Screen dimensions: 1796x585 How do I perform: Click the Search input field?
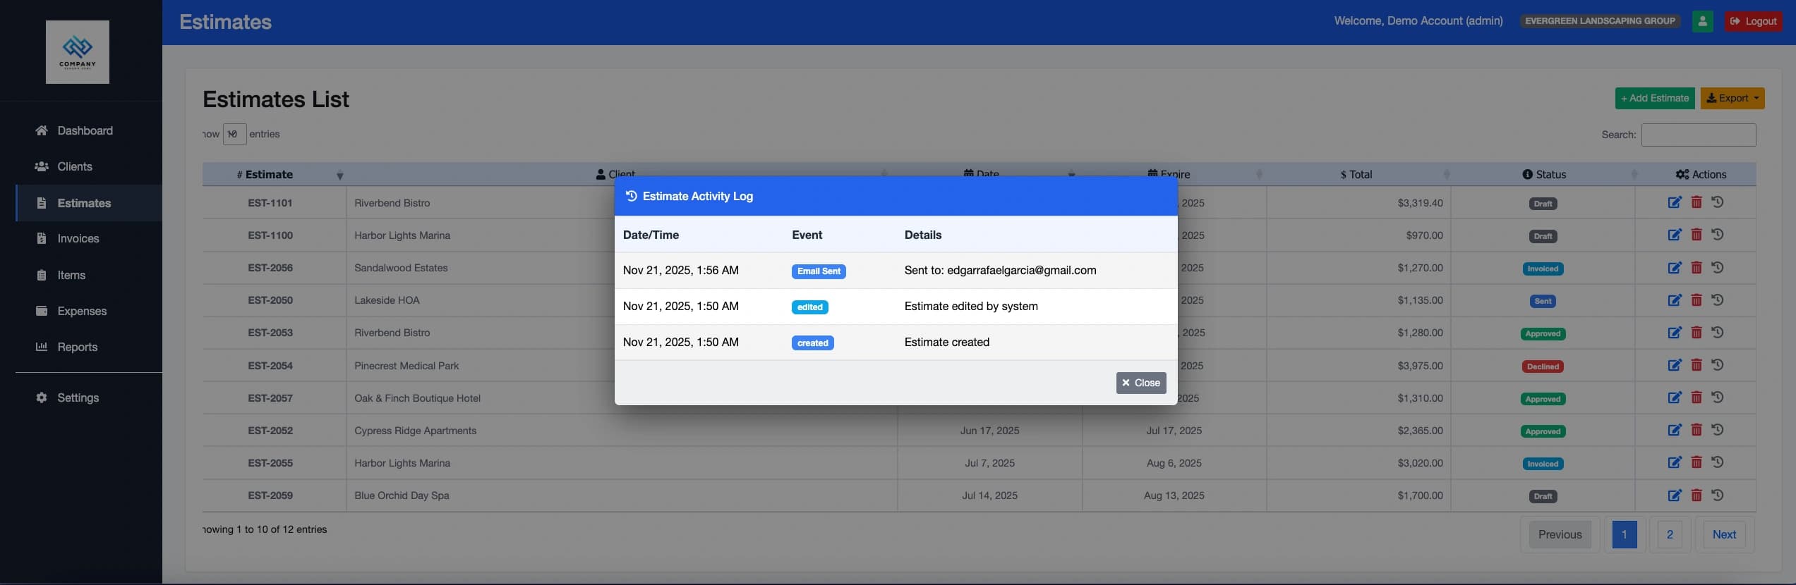[x=1698, y=135]
